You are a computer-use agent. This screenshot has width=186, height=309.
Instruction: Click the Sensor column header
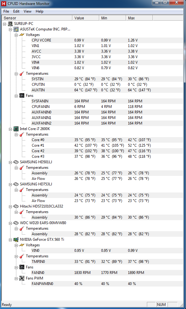point(37,18)
